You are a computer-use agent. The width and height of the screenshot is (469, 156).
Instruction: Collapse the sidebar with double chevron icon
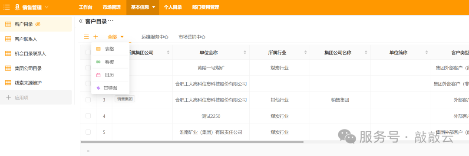pyautogui.click(x=80, y=21)
